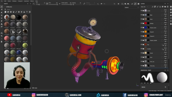Open blend mode dropdown for Clock layer
The width and height of the screenshot is (172, 97).
pyautogui.click(x=166, y=57)
